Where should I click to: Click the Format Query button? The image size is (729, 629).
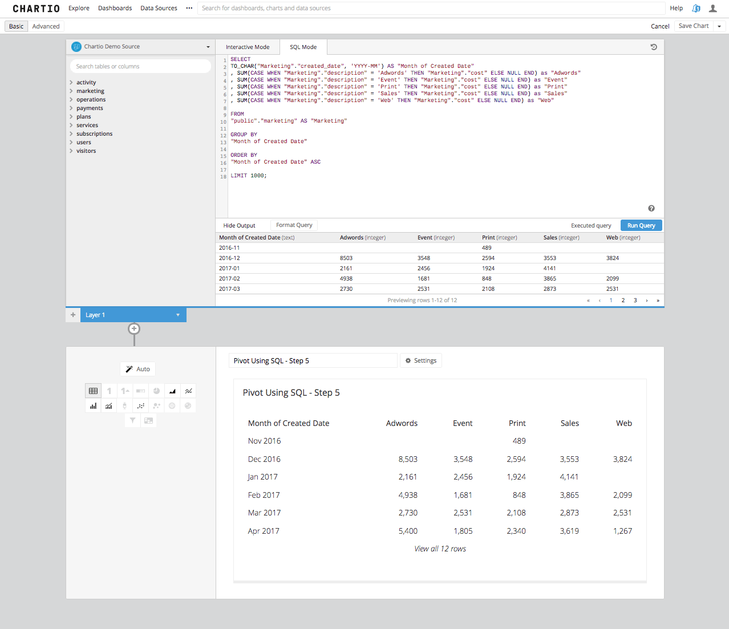pyautogui.click(x=294, y=225)
